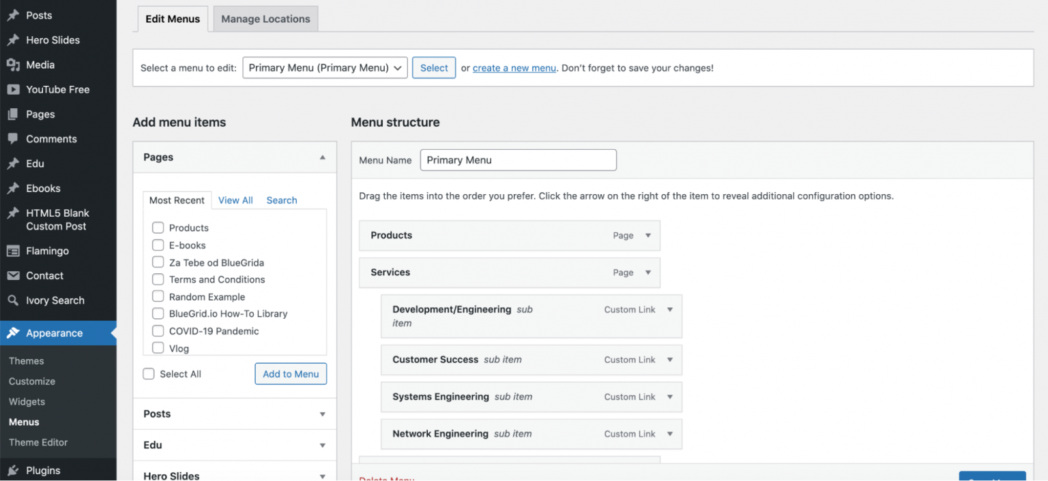Click inside the Menu Name field
This screenshot has height=481, width=1048.
518,159
